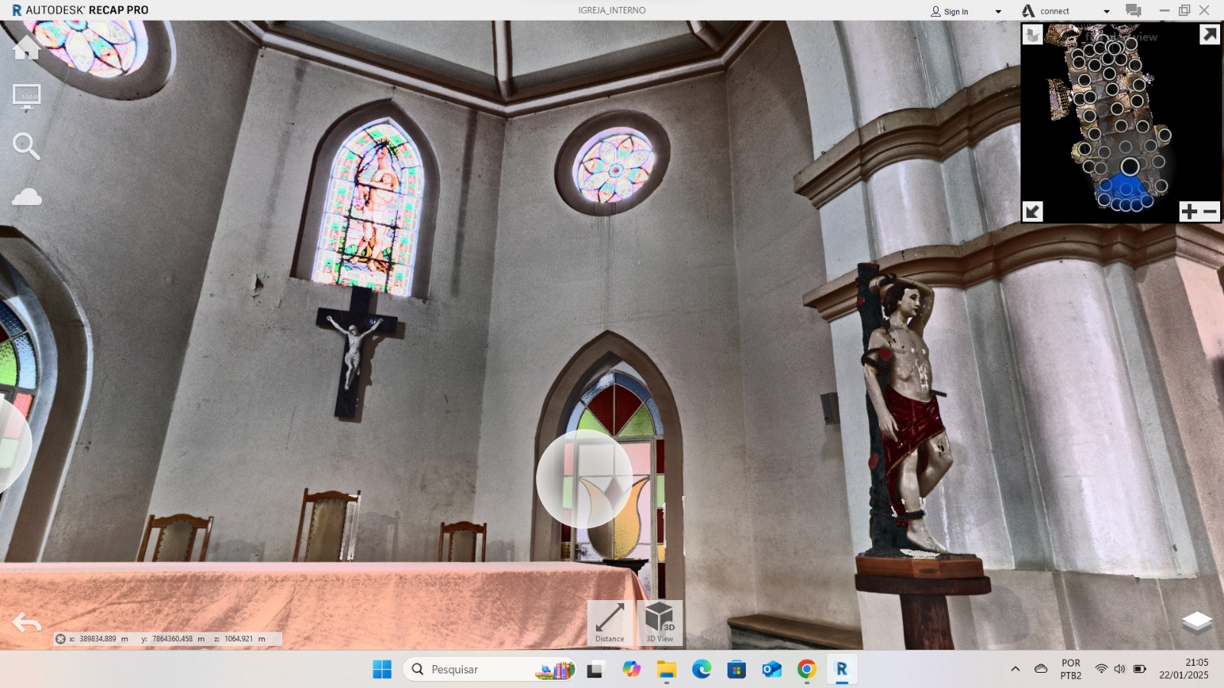Viewport: 1224px width, 688px height.
Task: Open the display settings monitor icon
Action: click(27, 97)
